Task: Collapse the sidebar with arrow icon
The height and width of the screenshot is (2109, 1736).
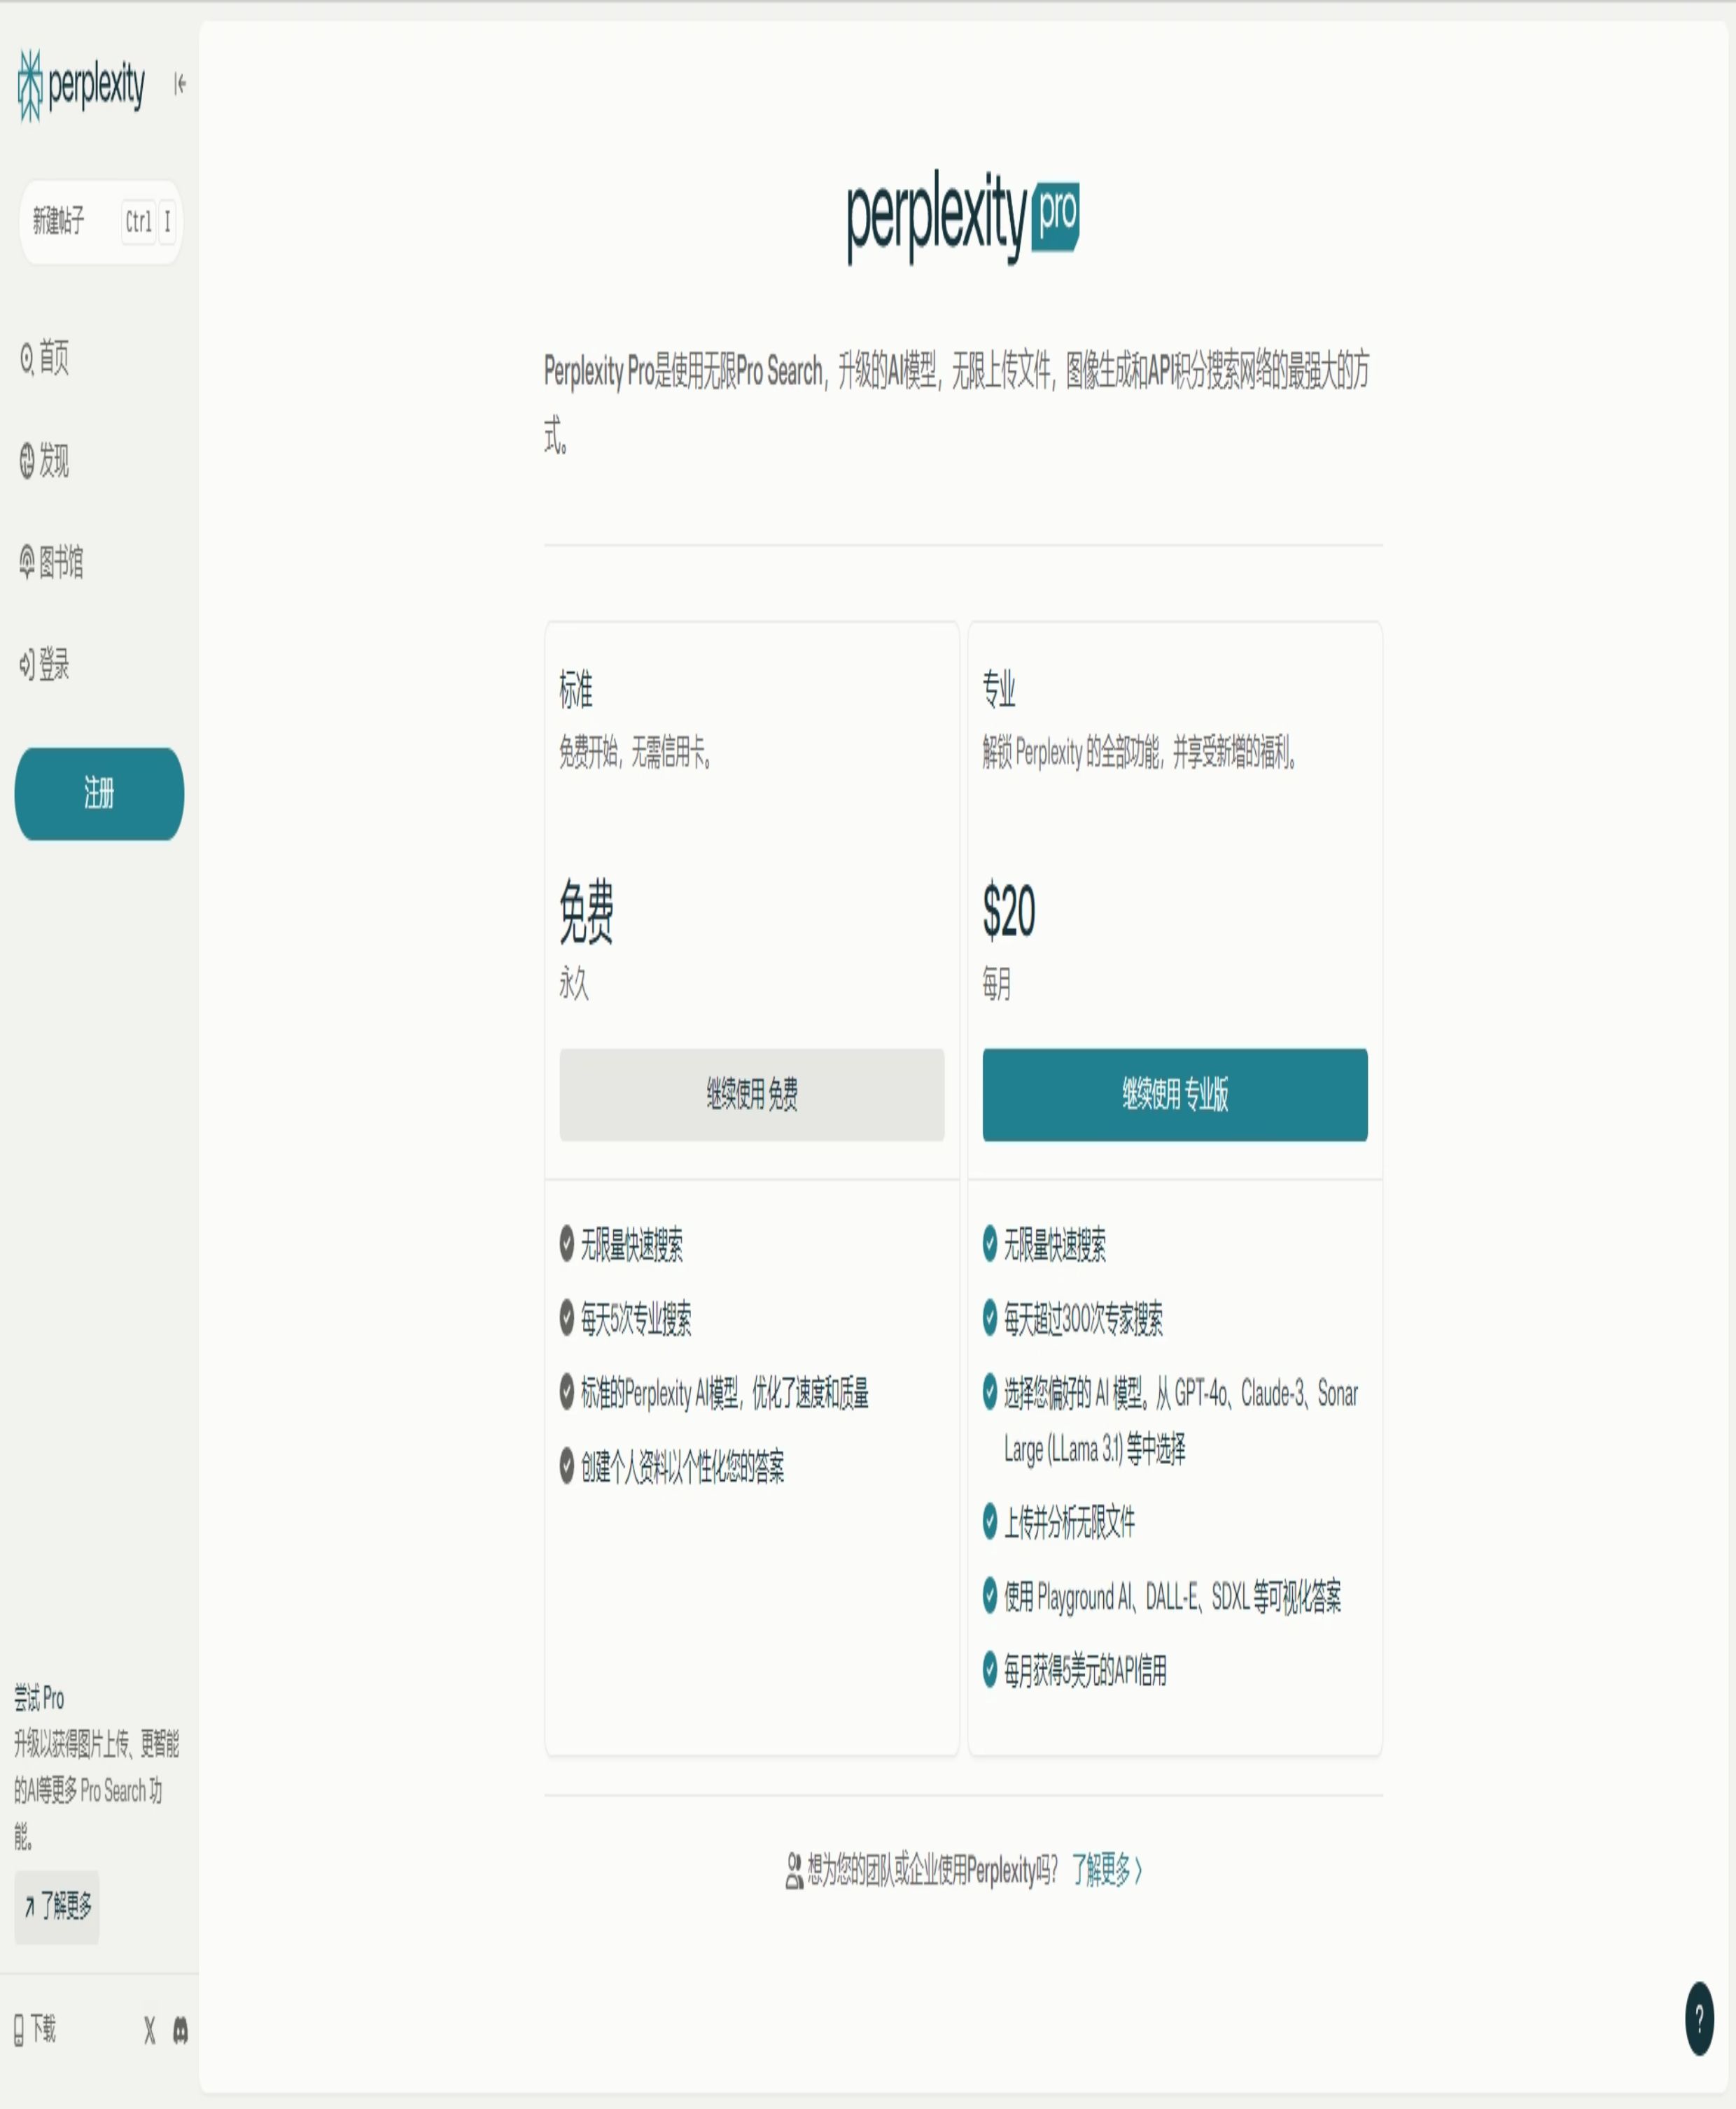Action: click(x=180, y=83)
